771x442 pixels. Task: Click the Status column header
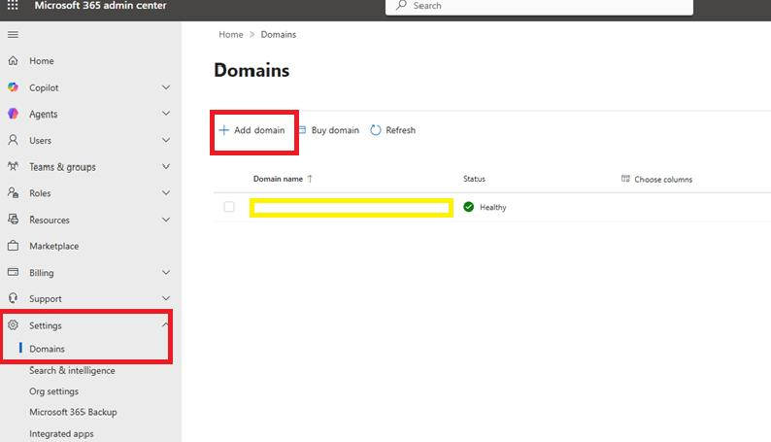(x=474, y=179)
